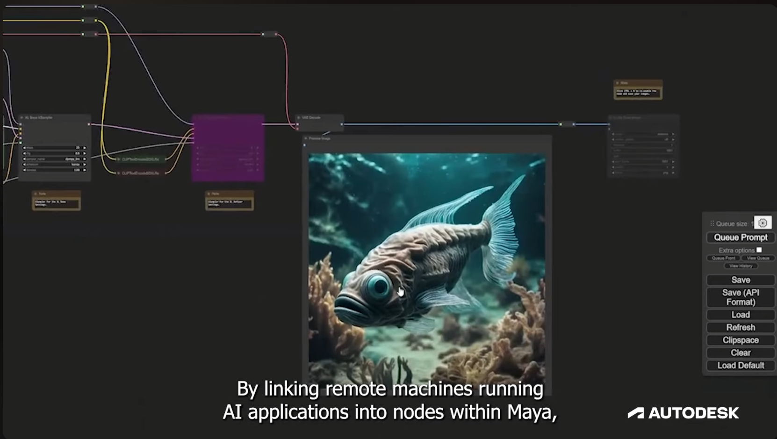Open the Clipspace panel
The image size is (777, 439).
coord(740,340)
